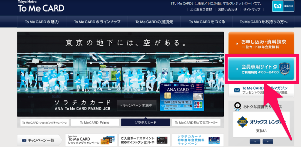Click ANA To Me CARD PASMO JCB text
The height and width of the screenshot is (147, 301).
click(x=83, y=108)
